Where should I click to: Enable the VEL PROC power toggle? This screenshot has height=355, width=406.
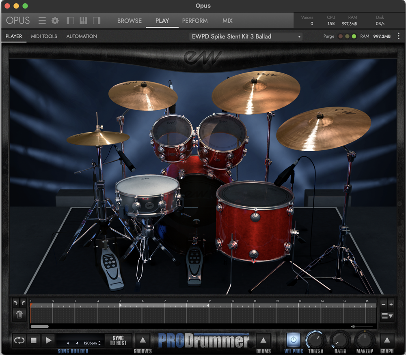293,340
